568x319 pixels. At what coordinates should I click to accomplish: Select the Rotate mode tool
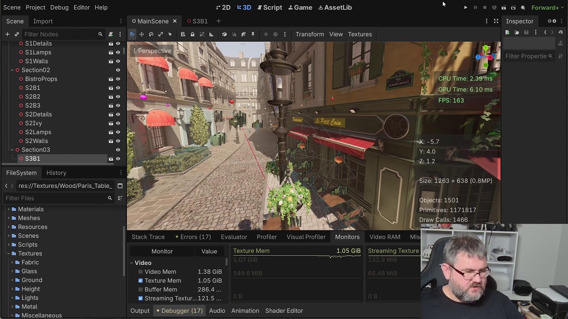click(151, 34)
